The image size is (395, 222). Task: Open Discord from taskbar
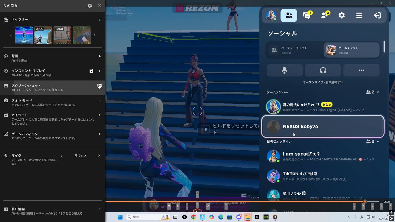click(239, 217)
